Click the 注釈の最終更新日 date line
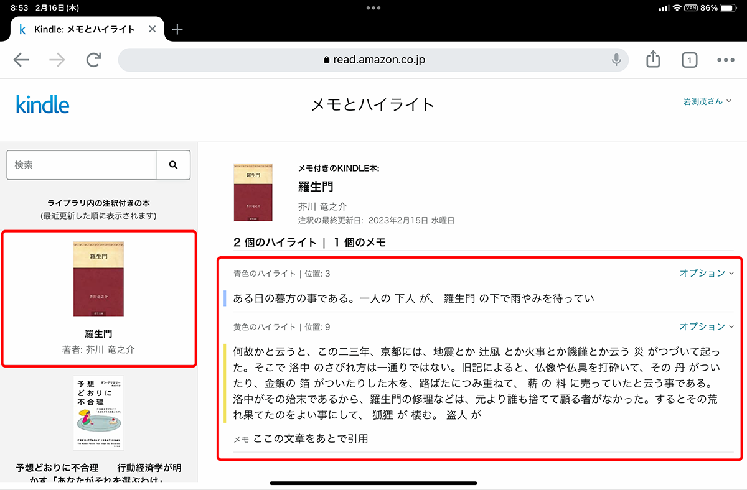Screen dimensions: 747x490 point(377,220)
